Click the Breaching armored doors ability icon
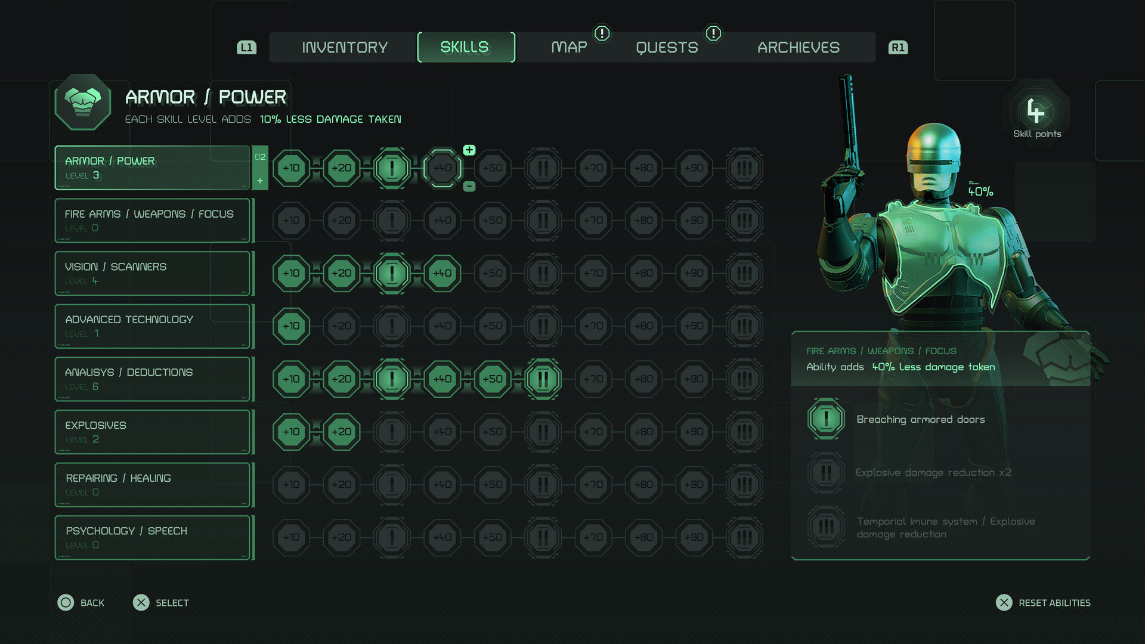Viewport: 1145px width, 644px height. tap(826, 419)
